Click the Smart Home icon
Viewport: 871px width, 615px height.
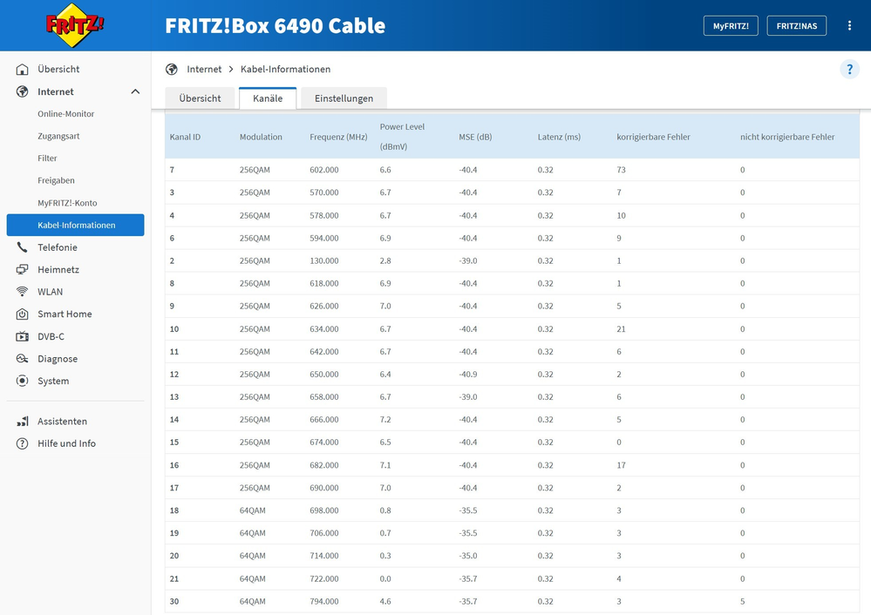22,314
